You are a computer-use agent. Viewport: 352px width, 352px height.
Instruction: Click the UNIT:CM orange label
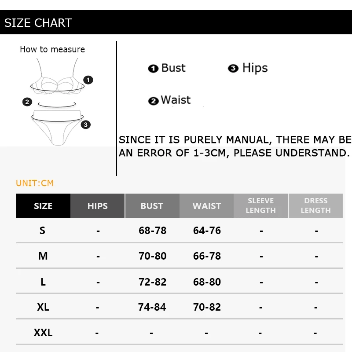click(x=35, y=183)
